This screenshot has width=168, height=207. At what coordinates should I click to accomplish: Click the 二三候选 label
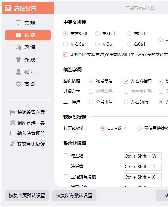[72, 102]
